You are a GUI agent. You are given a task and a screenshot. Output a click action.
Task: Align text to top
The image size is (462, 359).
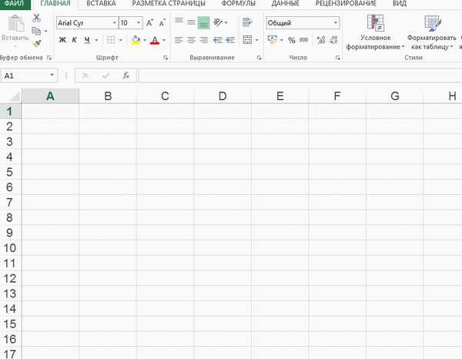[179, 22]
